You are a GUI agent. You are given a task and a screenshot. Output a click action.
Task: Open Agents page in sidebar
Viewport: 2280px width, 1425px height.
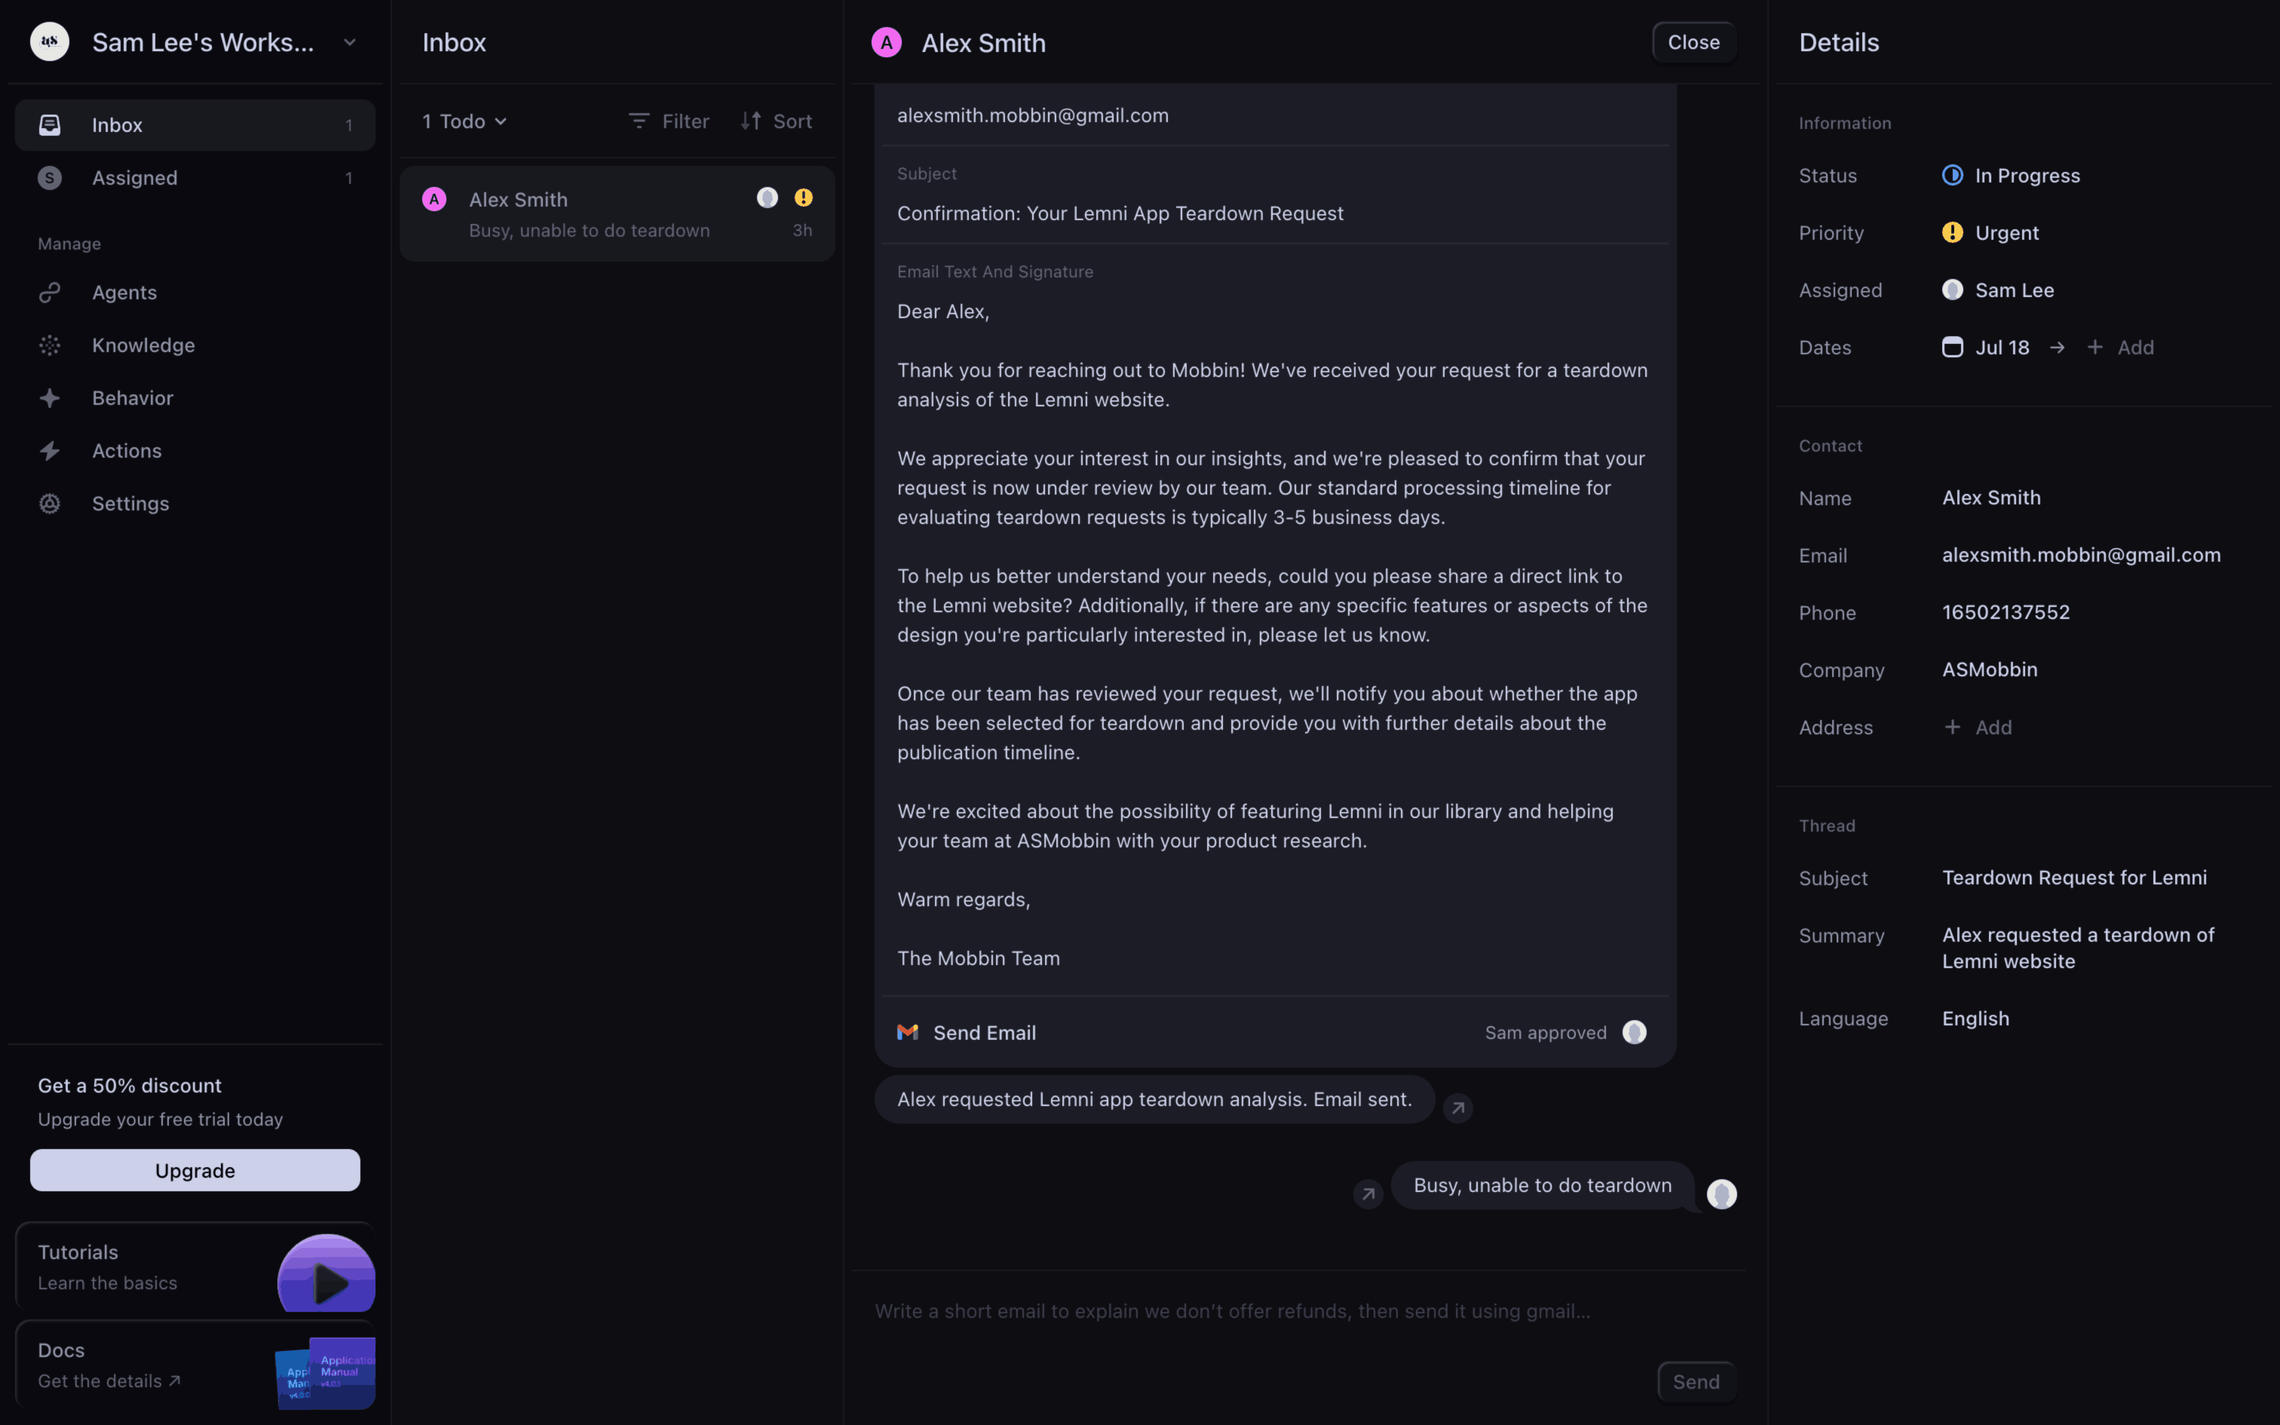pyautogui.click(x=124, y=293)
